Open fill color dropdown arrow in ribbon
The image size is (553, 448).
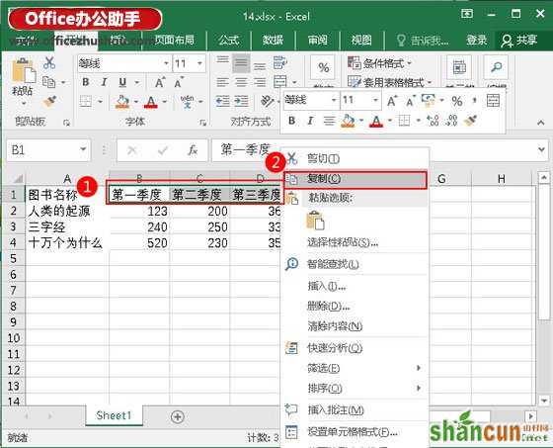[136, 102]
